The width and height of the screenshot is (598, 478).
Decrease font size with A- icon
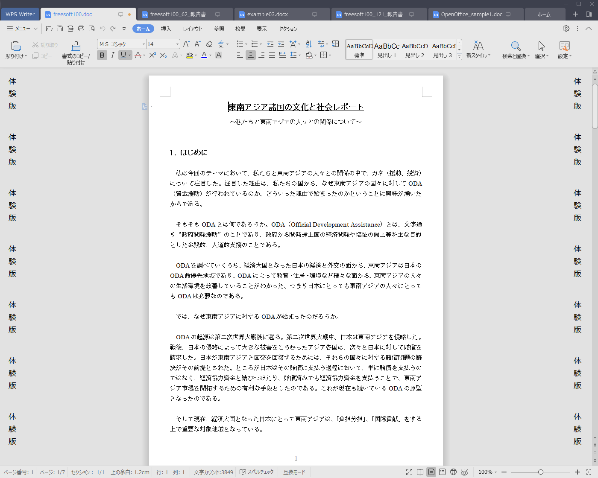(x=197, y=44)
